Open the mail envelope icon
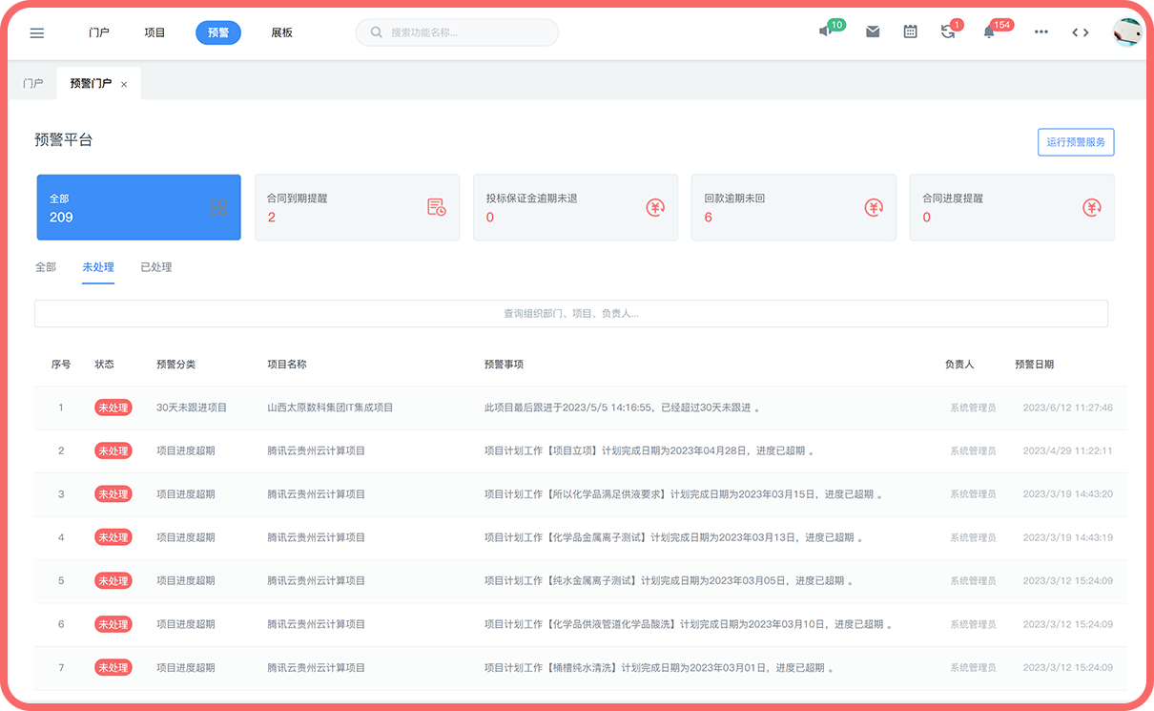This screenshot has height=711, width=1154. coord(873,31)
